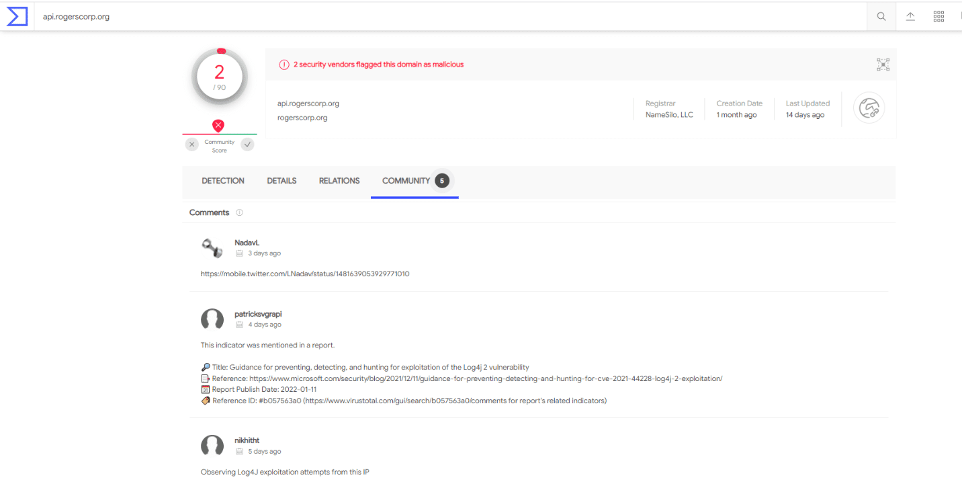Click the red community score shield icon

click(218, 126)
